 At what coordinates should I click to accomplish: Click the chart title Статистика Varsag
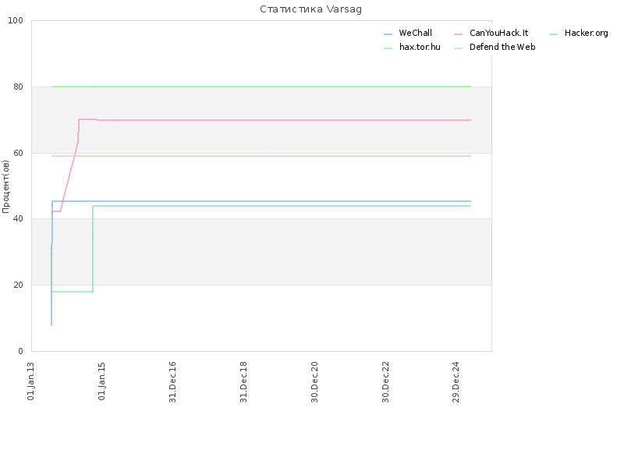[x=310, y=9]
